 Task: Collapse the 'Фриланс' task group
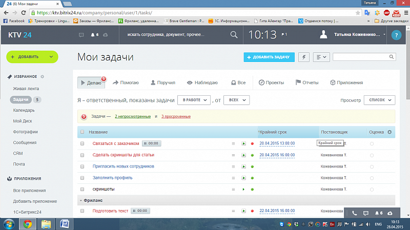[x=81, y=200]
